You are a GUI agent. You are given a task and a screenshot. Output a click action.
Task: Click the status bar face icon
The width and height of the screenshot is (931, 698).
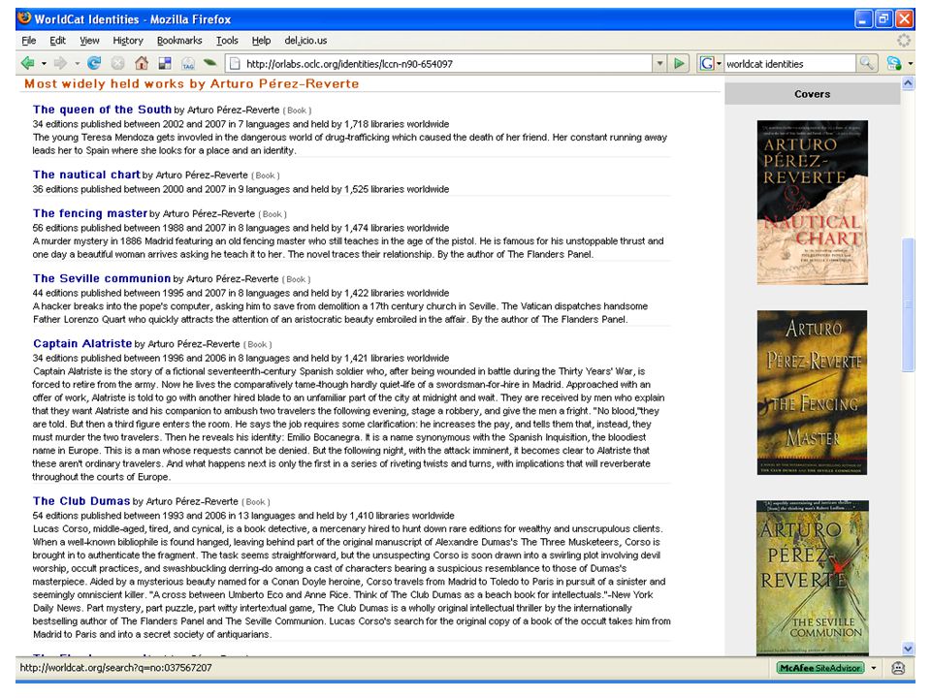(898, 668)
